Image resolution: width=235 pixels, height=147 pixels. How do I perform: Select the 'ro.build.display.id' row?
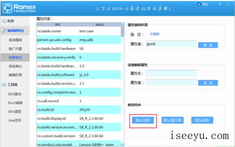[x=79, y=118]
